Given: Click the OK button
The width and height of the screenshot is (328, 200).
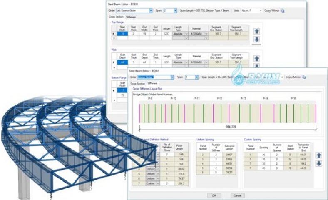Looking at the screenshot, I should point(214,195).
